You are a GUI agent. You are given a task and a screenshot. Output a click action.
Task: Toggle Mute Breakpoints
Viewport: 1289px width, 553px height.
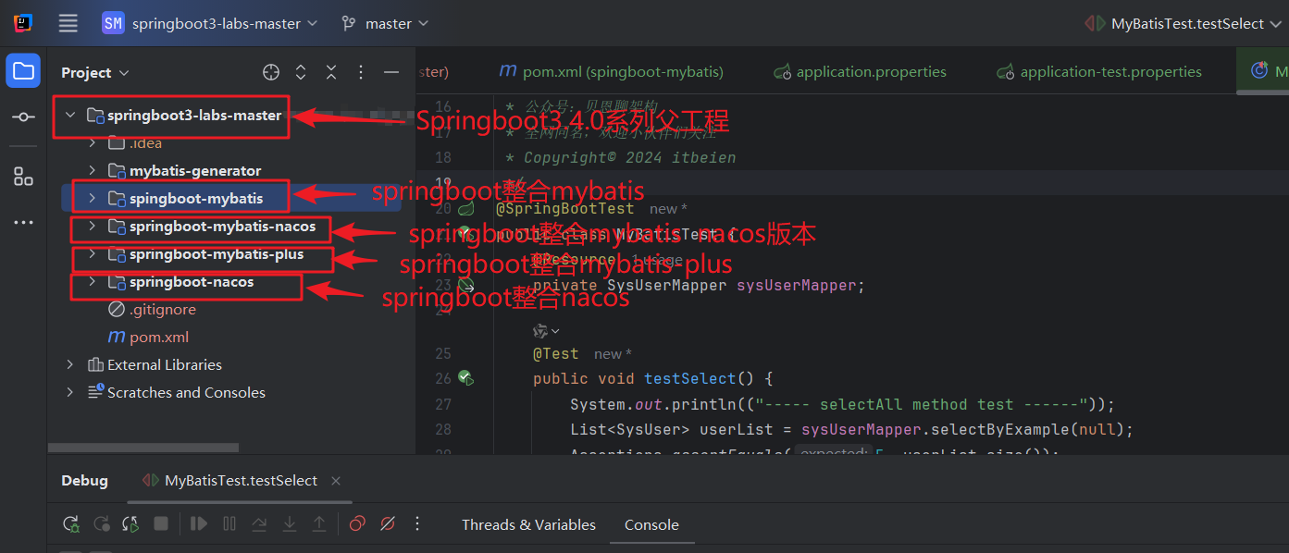388,524
